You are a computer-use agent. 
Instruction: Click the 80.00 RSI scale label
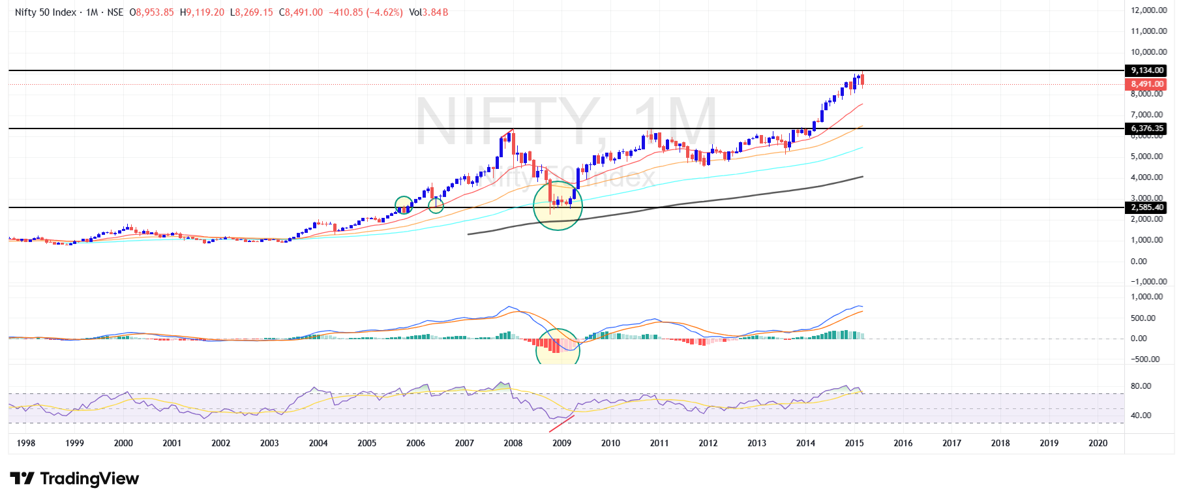pos(1141,386)
